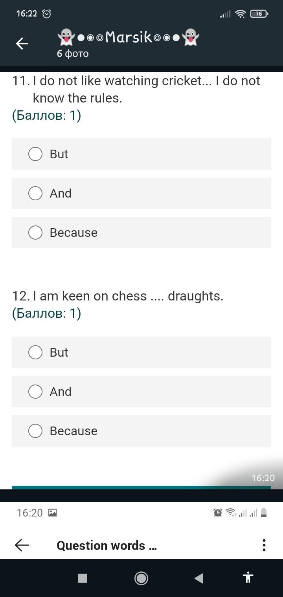Open the accessibility shortcut icon
This screenshot has width=283, height=597.
pyautogui.click(x=248, y=577)
